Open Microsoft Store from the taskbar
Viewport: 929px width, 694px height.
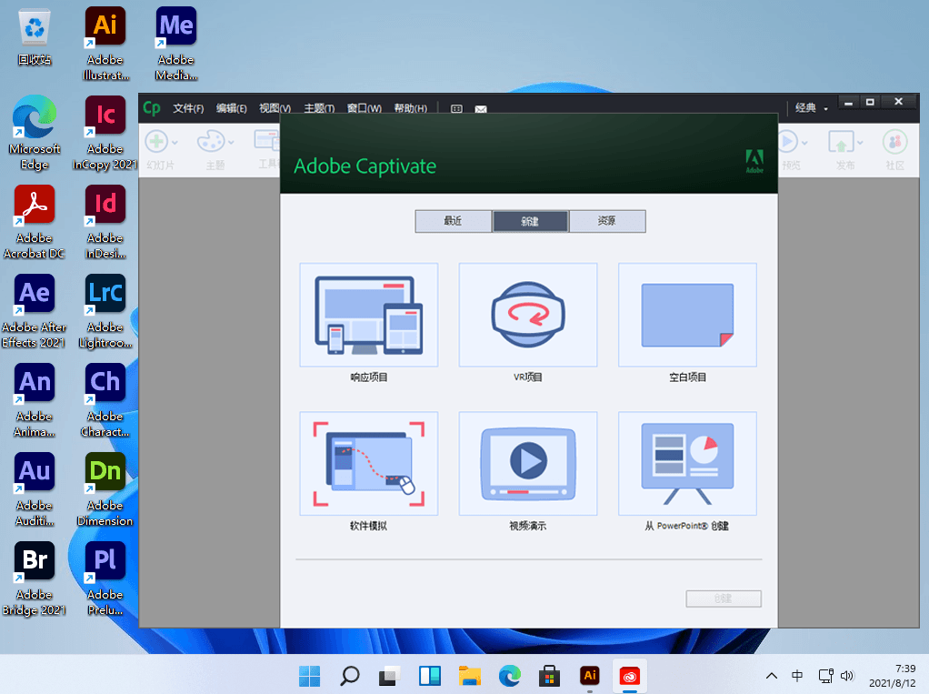(549, 676)
